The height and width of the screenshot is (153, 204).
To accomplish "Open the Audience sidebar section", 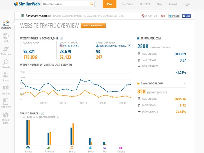I will (x=6, y=103).
